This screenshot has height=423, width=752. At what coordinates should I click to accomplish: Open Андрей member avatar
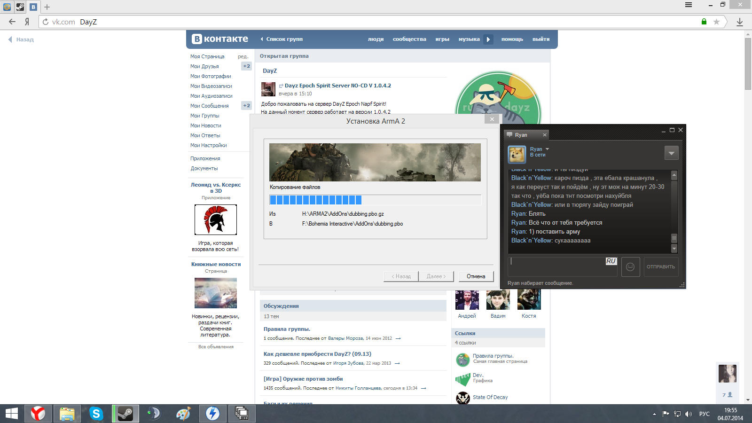(x=467, y=300)
